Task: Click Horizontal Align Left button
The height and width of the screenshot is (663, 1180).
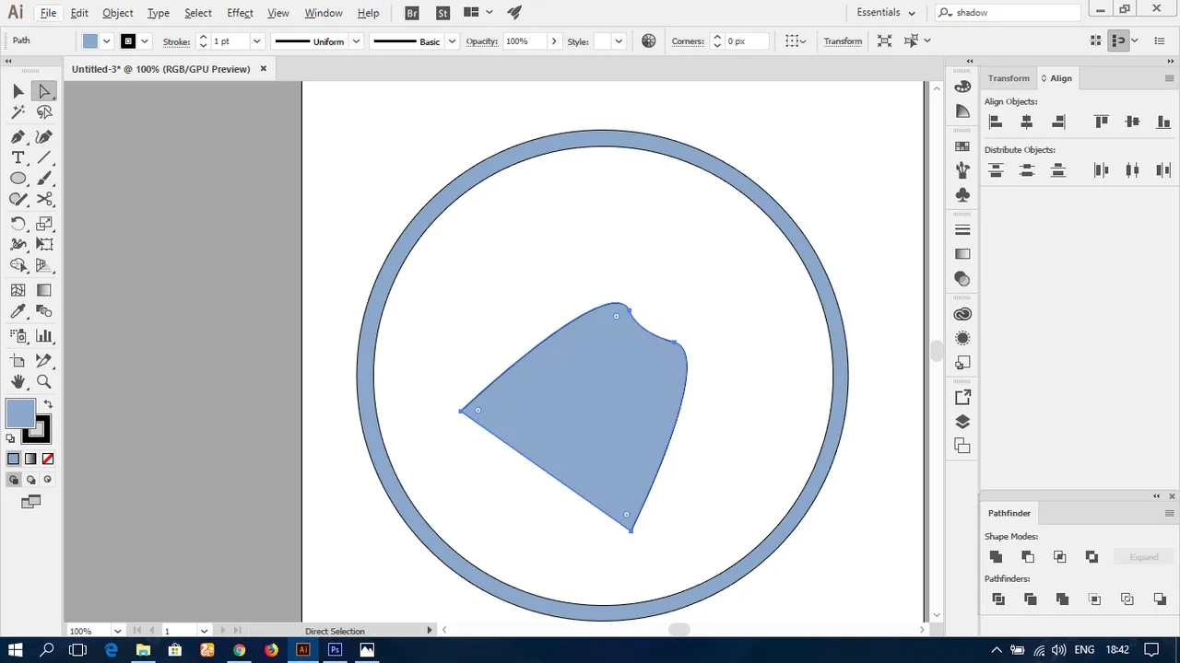Action: tap(996, 122)
